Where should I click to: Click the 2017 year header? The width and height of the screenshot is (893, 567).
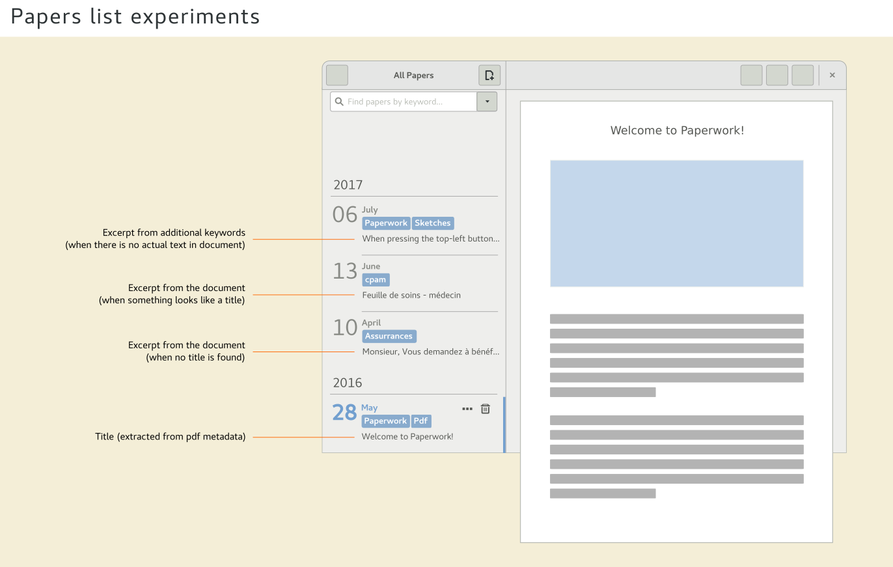point(348,185)
